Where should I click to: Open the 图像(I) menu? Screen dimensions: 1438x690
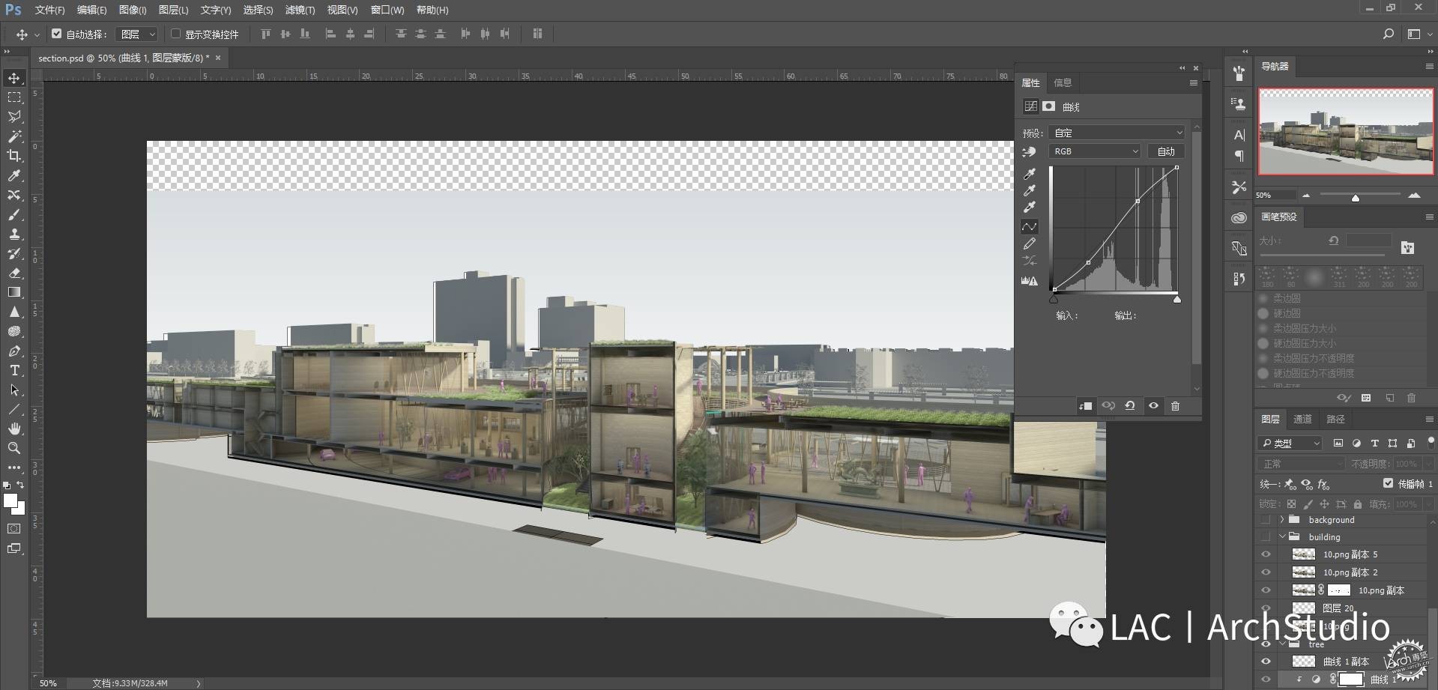[x=133, y=10]
